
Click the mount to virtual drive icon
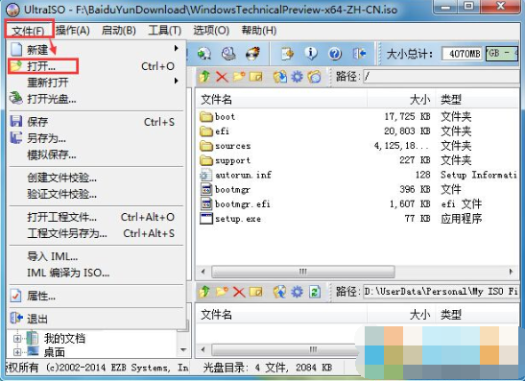[x=228, y=53]
